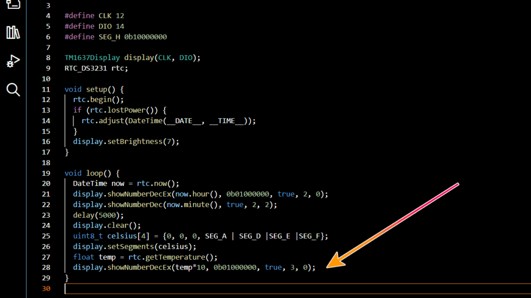The width and height of the screenshot is (531, 298).
Task: Click 'uint8_t celsius[4]' declaration
Action: 111,236
